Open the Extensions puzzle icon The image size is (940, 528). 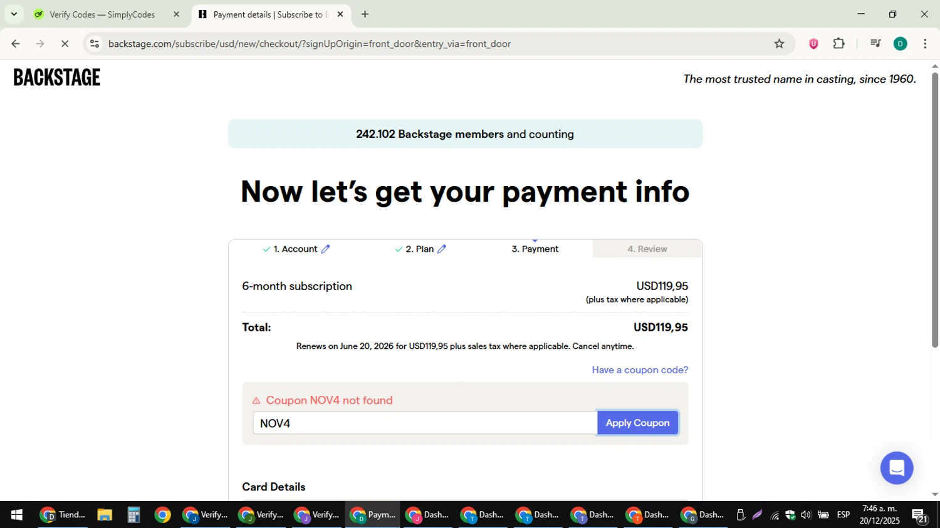[x=838, y=44]
